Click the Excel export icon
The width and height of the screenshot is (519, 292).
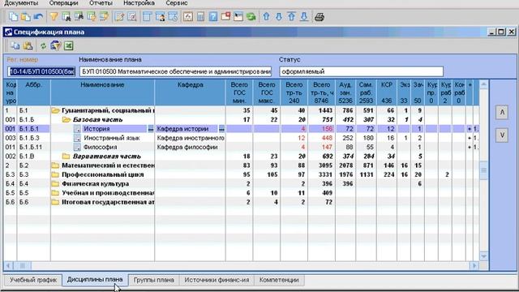click(x=68, y=45)
